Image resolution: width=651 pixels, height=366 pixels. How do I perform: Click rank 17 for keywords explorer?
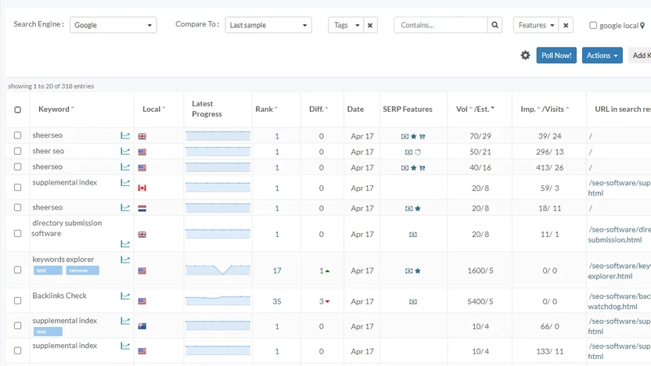(277, 271)
